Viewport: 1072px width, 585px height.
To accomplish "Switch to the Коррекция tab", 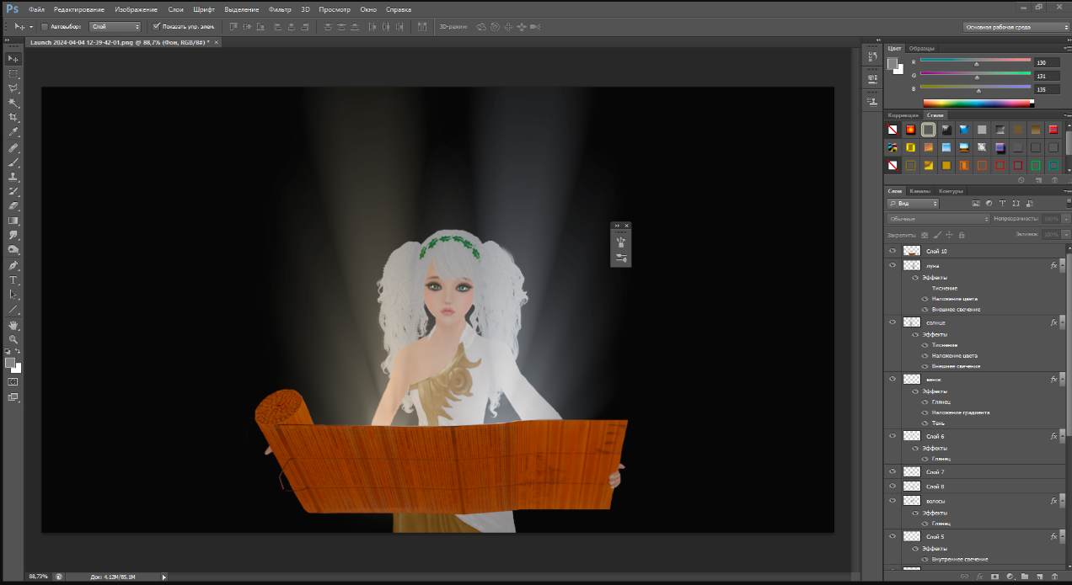I will (903, 115).
